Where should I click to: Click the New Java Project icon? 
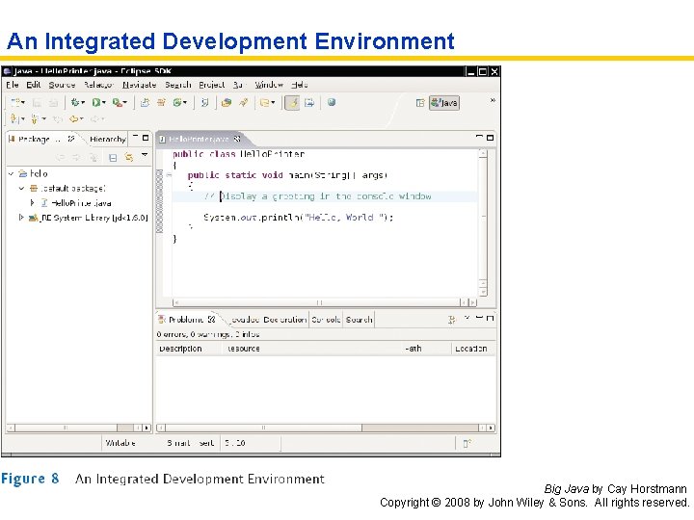point(145,103)
